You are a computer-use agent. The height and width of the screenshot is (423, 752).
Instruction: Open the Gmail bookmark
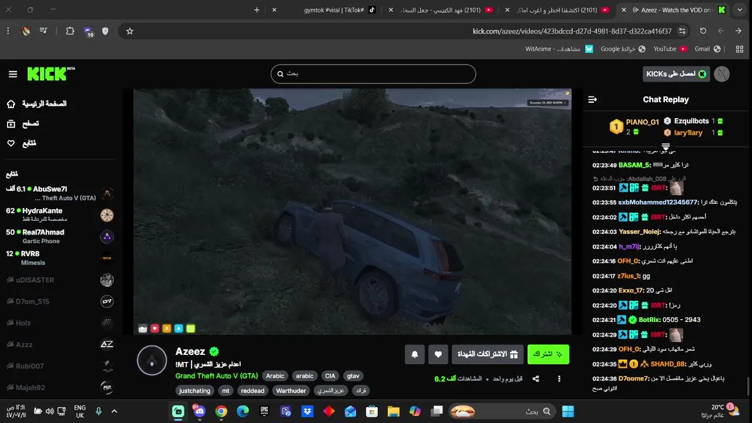point(707,49)
